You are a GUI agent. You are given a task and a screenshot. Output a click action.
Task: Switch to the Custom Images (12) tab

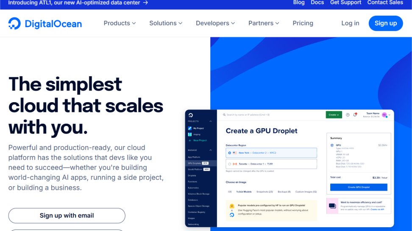(306, 192)
